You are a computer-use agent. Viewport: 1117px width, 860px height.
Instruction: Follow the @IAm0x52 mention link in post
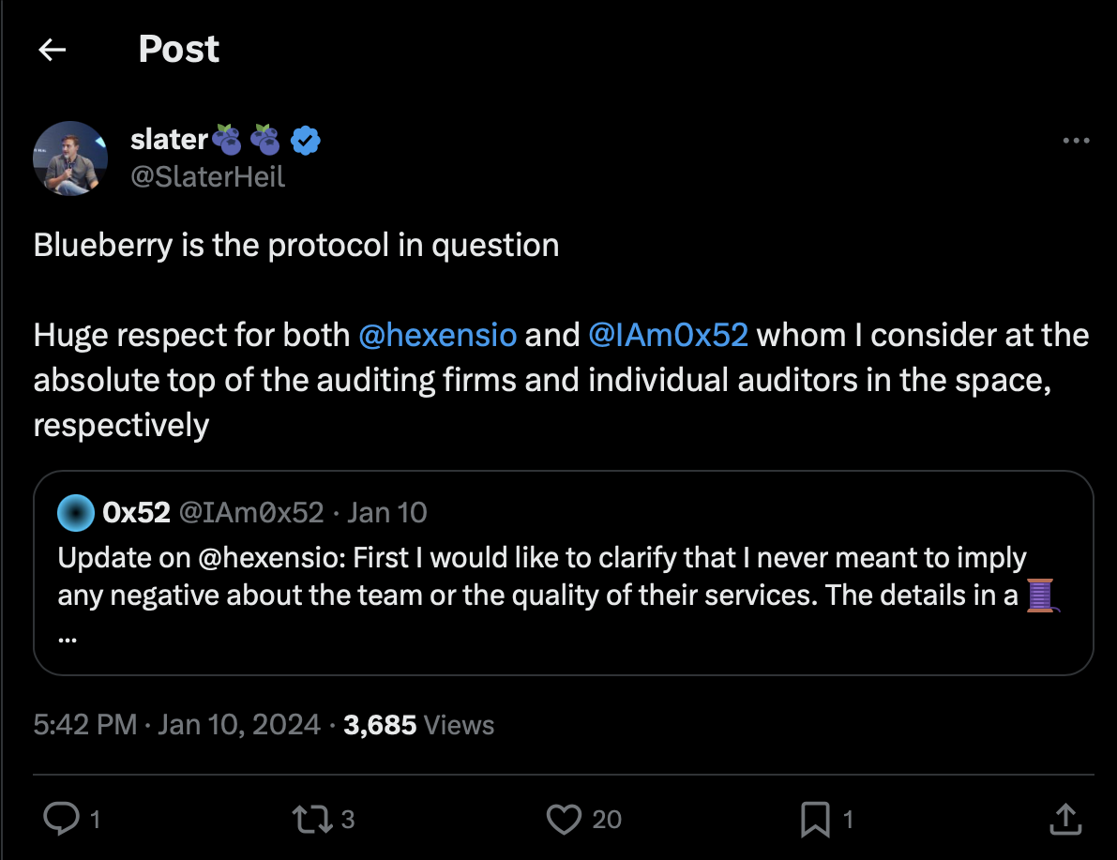point(668,335)
